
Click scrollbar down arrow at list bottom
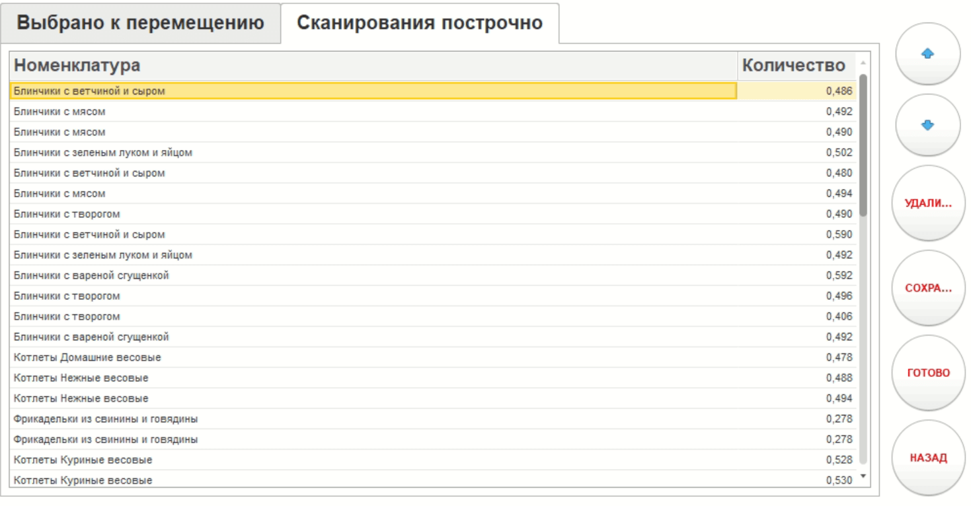863,476
